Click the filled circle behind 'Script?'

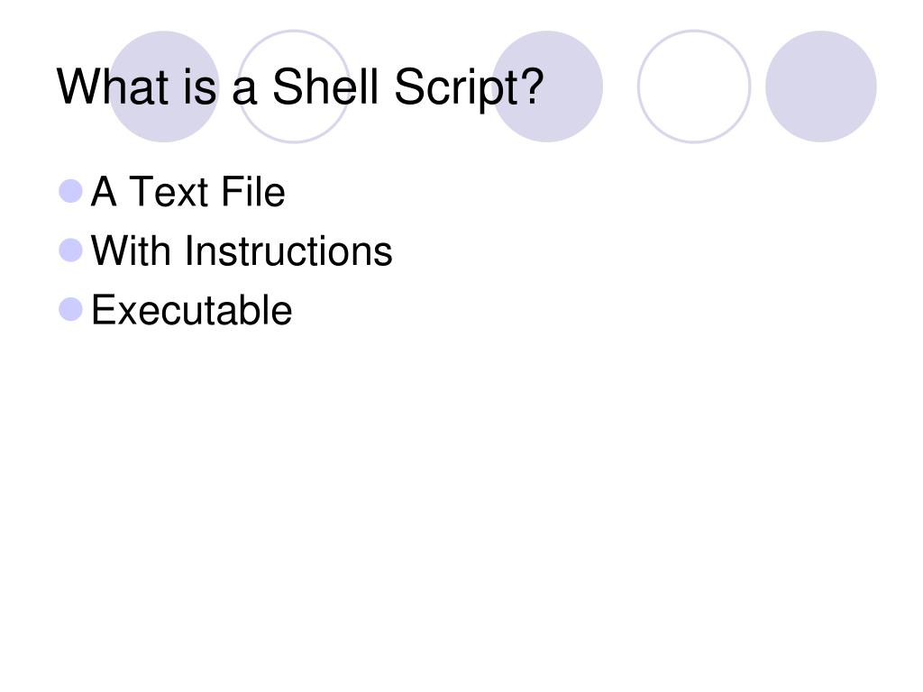tap(547, 86)
